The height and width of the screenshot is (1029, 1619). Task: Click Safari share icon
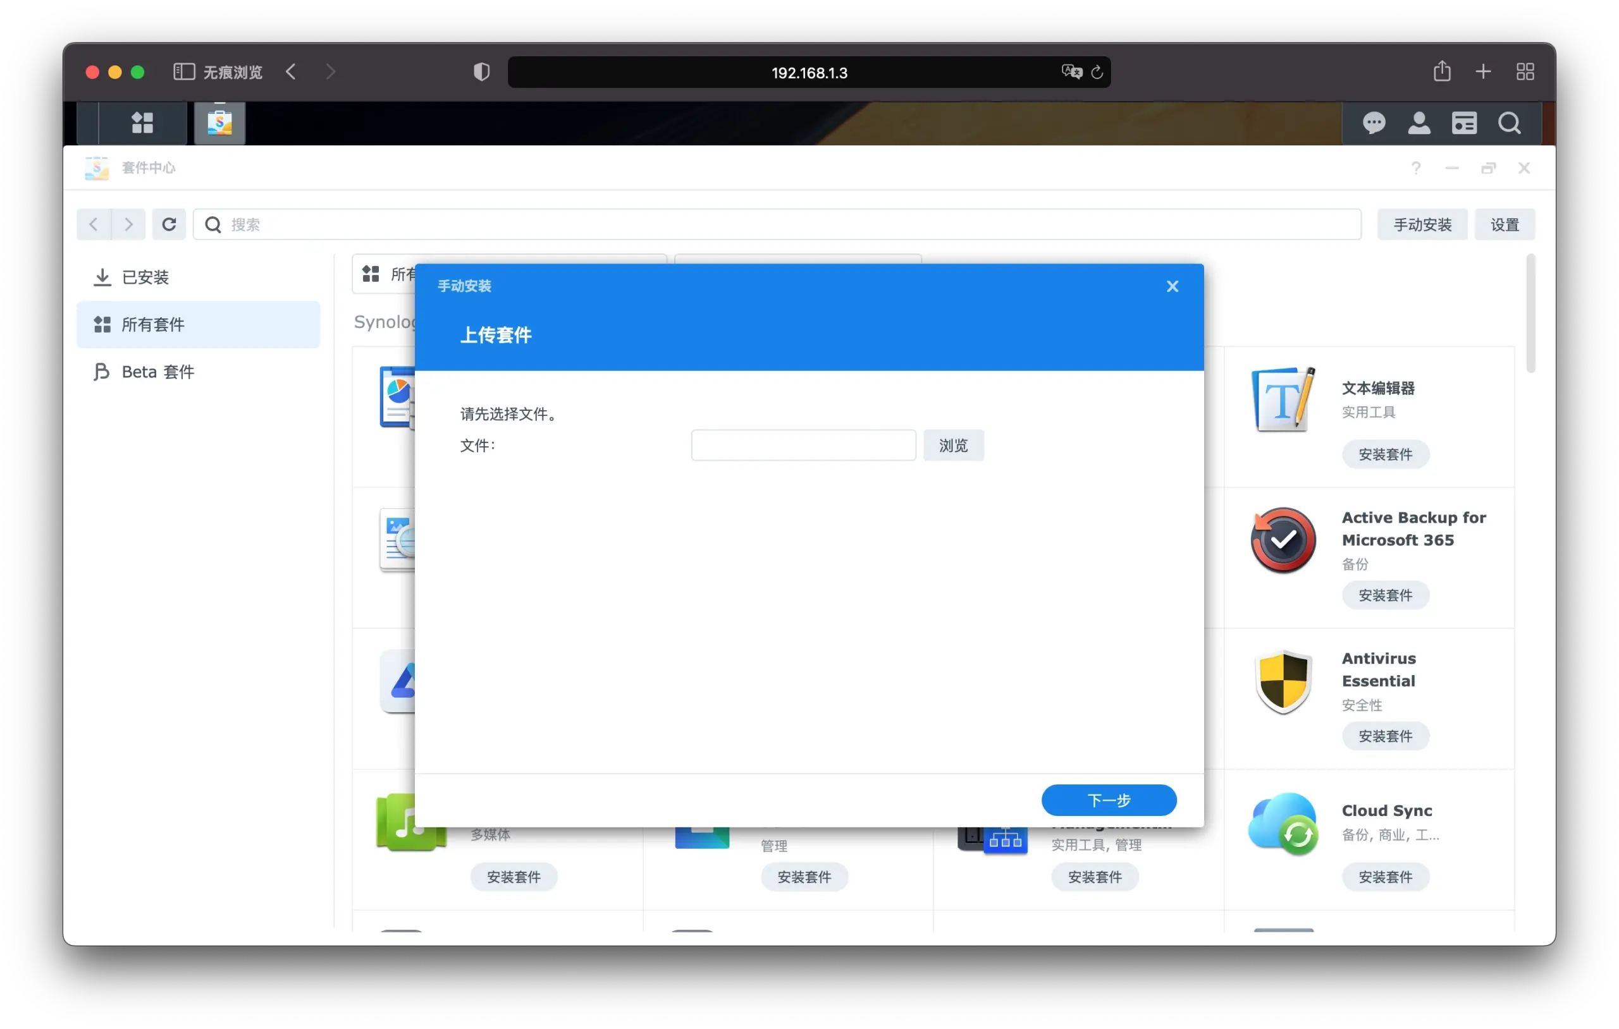(x=1441, y=71)
